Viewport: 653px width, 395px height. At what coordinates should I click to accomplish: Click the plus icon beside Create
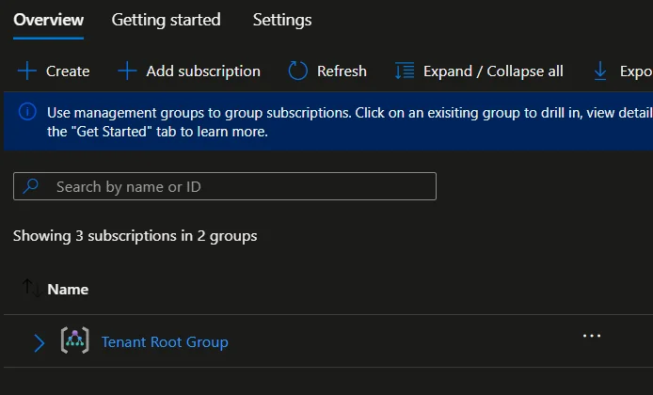click(27, 71)
